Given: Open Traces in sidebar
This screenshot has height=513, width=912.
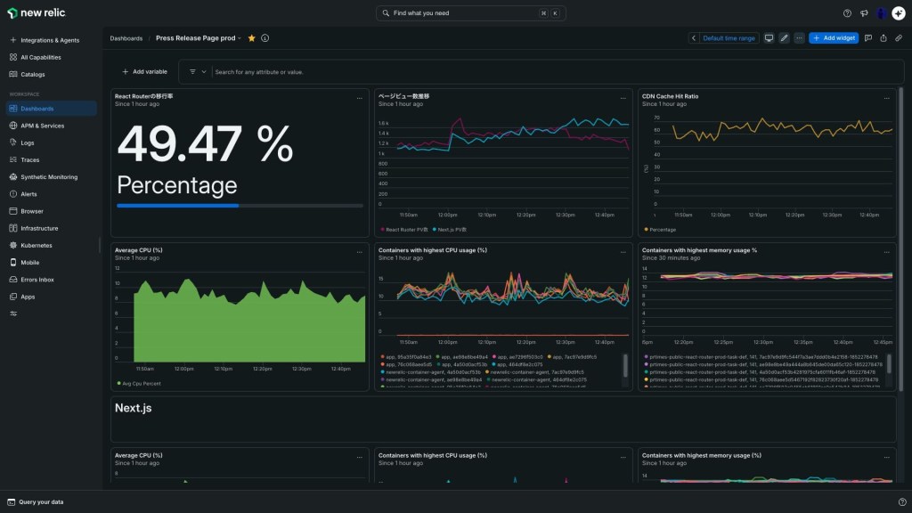Looking at the screenshot, I should (x=51, y=160).
